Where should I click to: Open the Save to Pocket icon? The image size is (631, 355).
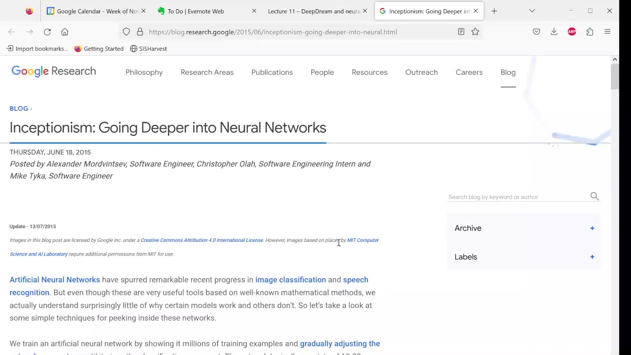(x=536, y=32)
